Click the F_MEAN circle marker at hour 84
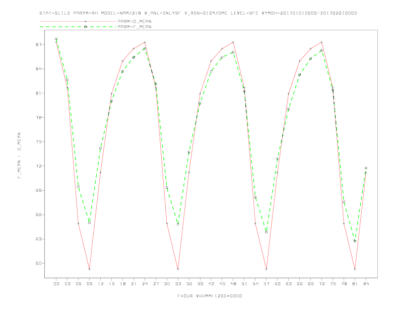Viewport: 399px width, 309px height. [x=366, y=168]
